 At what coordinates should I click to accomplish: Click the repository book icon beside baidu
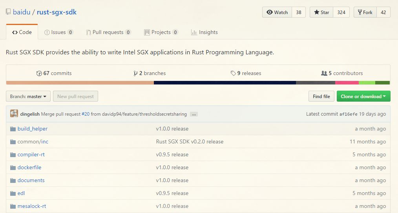(x=8, y=12)
